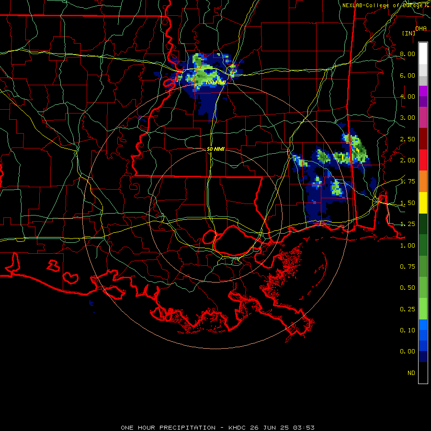Click the 'OHA' product code label
The height and width of the screenshot is (431, 431).
[x=421, y=29]
